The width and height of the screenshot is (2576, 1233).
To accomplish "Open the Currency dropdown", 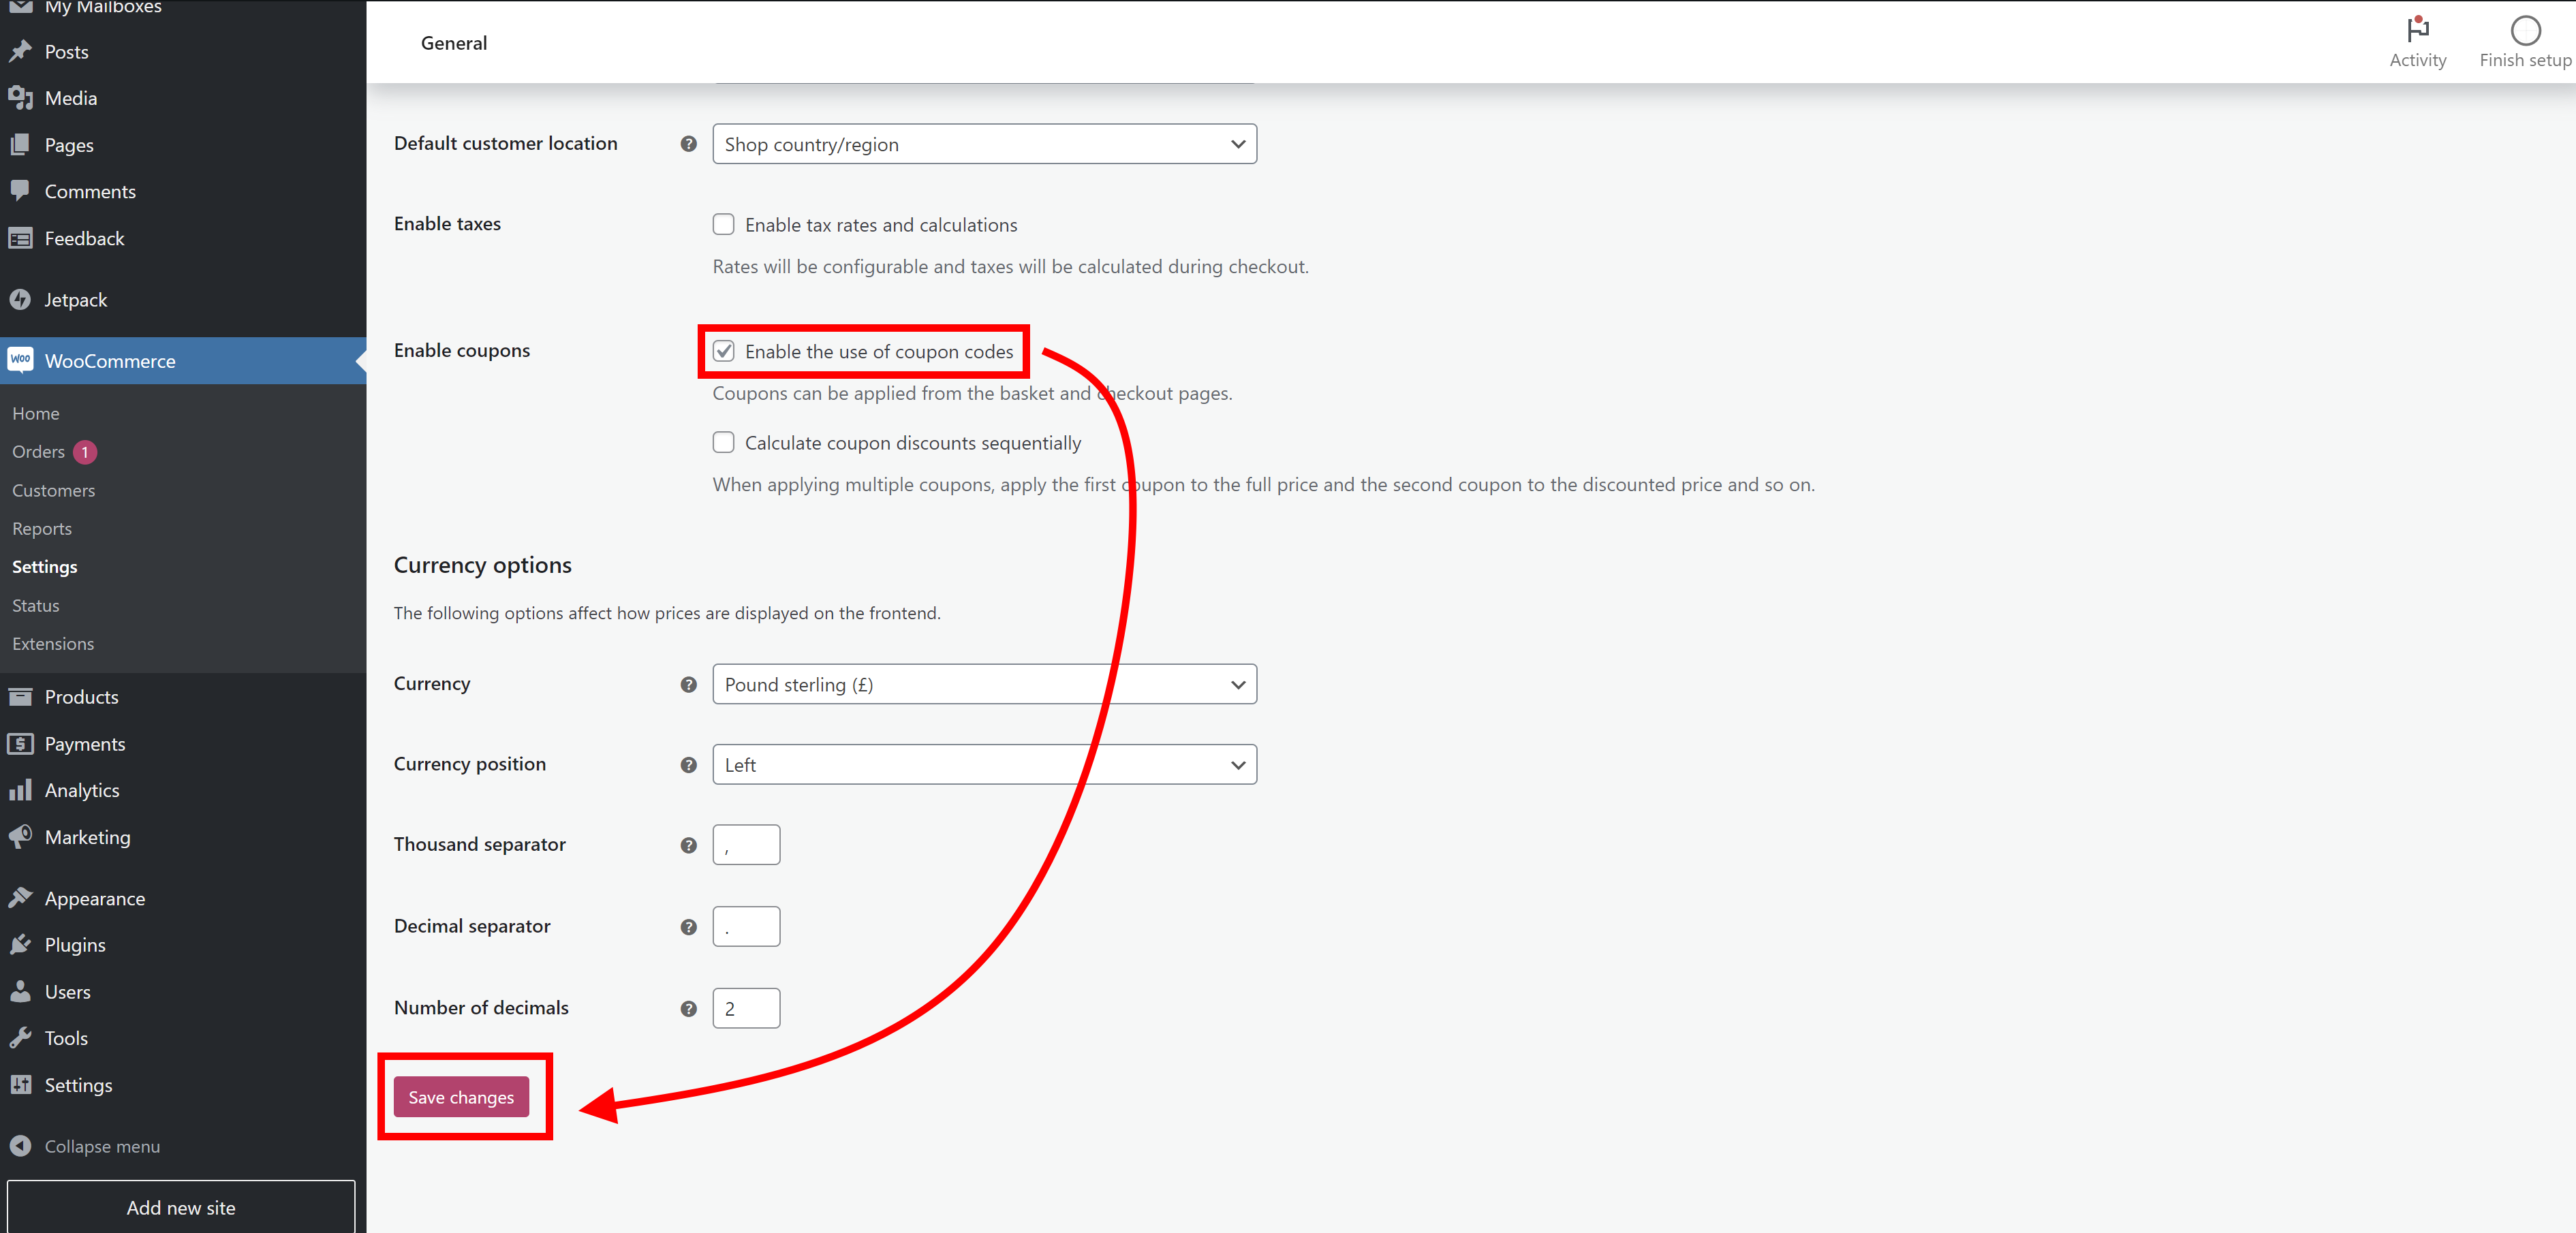I will (984, 684).
